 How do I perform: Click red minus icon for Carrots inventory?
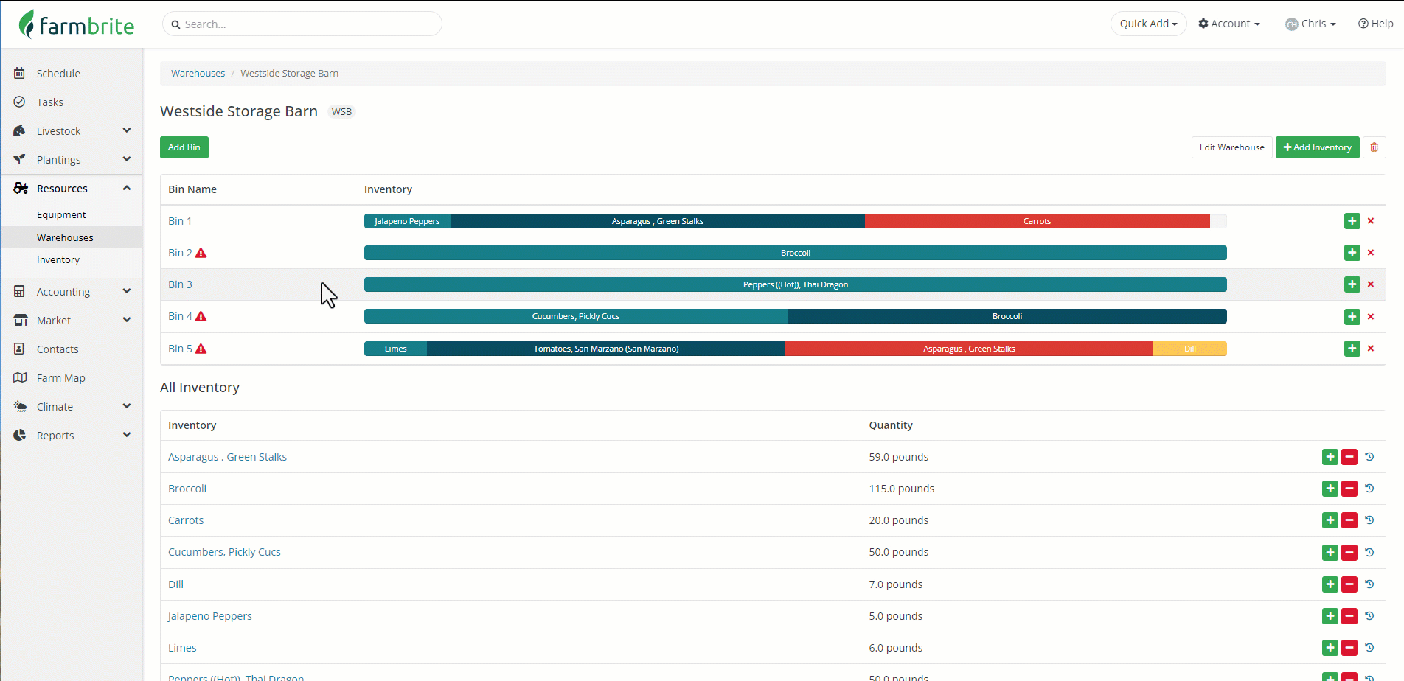(x=1349, y=520)
